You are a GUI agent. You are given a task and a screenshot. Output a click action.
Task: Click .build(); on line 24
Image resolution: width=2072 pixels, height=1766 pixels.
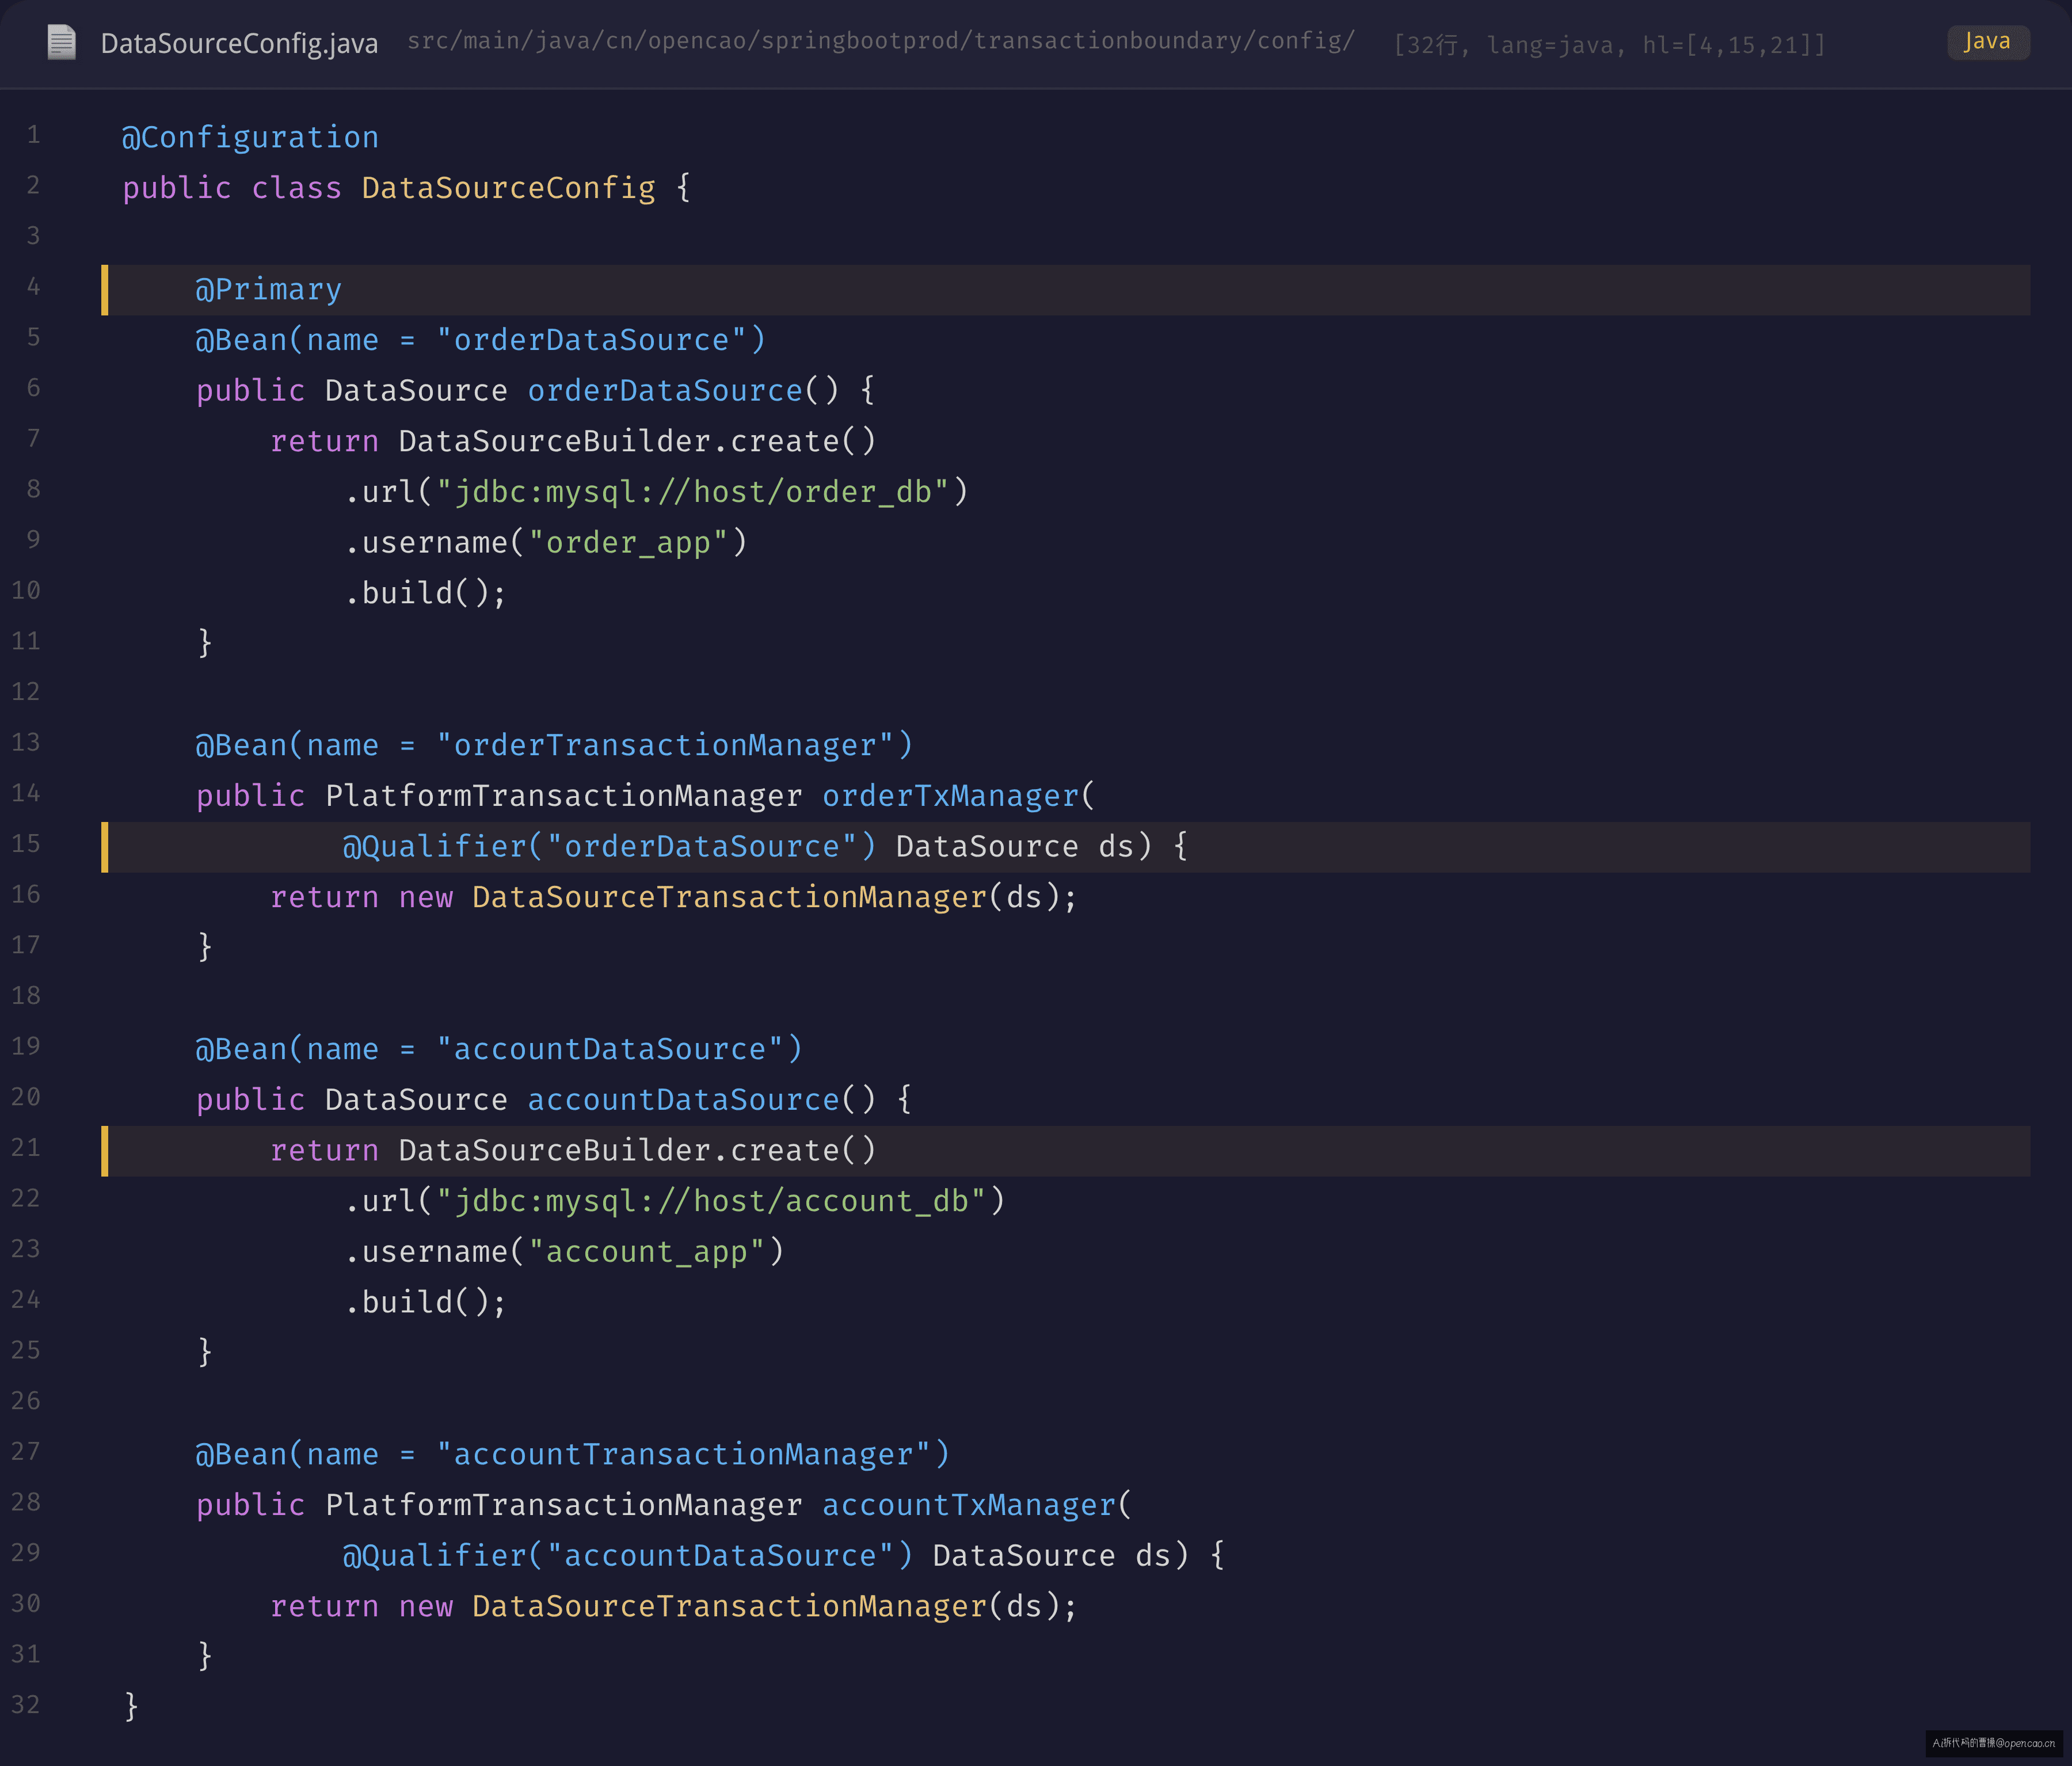tap(425, 1302)
